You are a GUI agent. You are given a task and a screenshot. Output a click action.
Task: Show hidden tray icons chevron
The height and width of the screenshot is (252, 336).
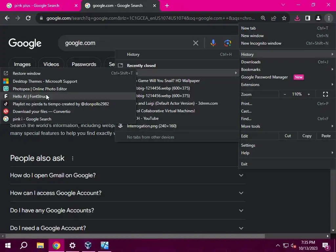pyautogui.click(x=278, y=245)
